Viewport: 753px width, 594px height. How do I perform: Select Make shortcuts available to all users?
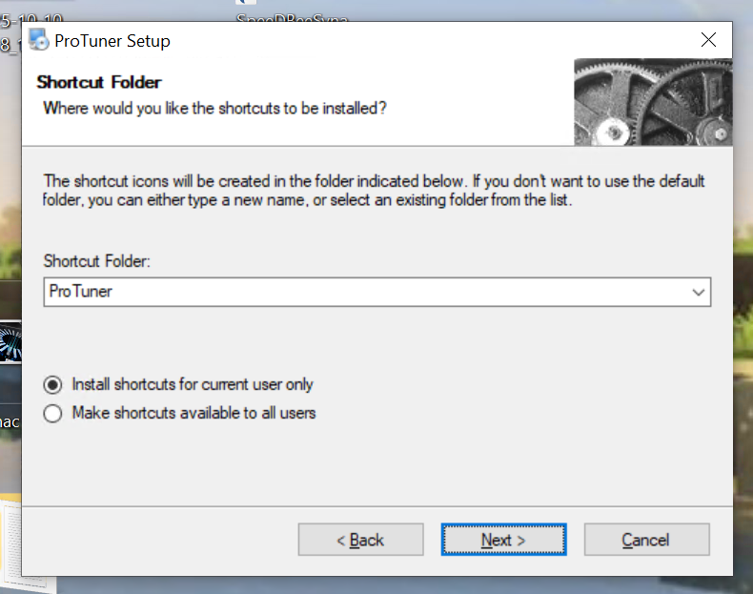click(53, 414)
